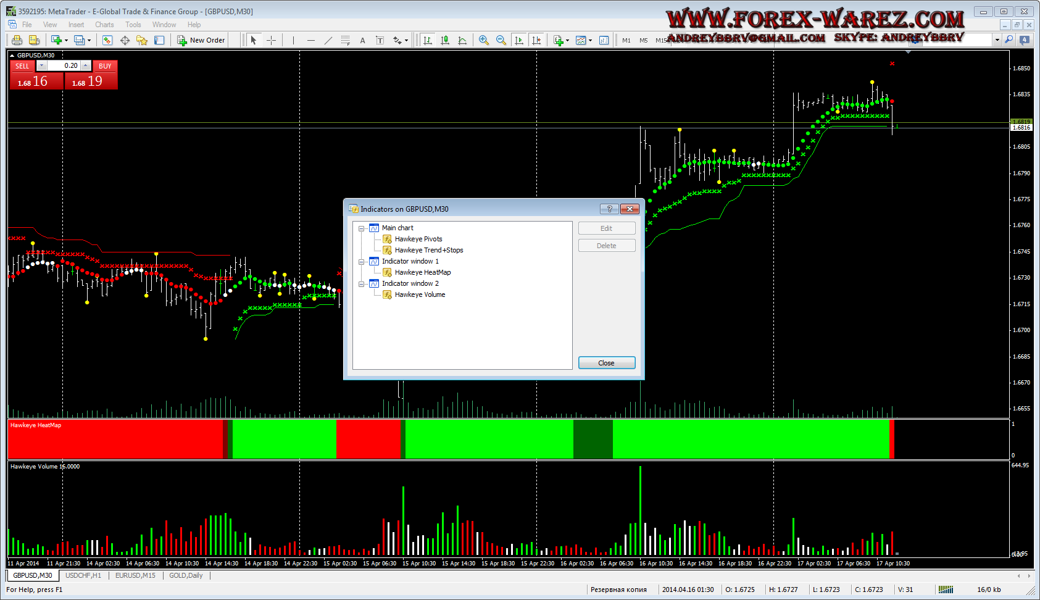The image size is (1040, 600).
Task: Select the text label tool
Action: tap(362, 40)
